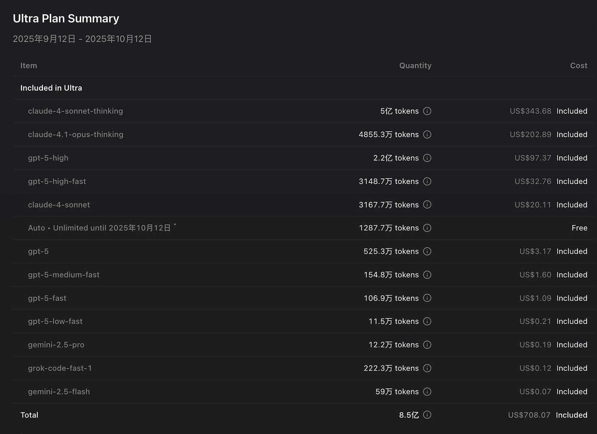Show token info for gpt-5-high-fast row
Viewport: 597px width, 434px height.
click(427, 181)
